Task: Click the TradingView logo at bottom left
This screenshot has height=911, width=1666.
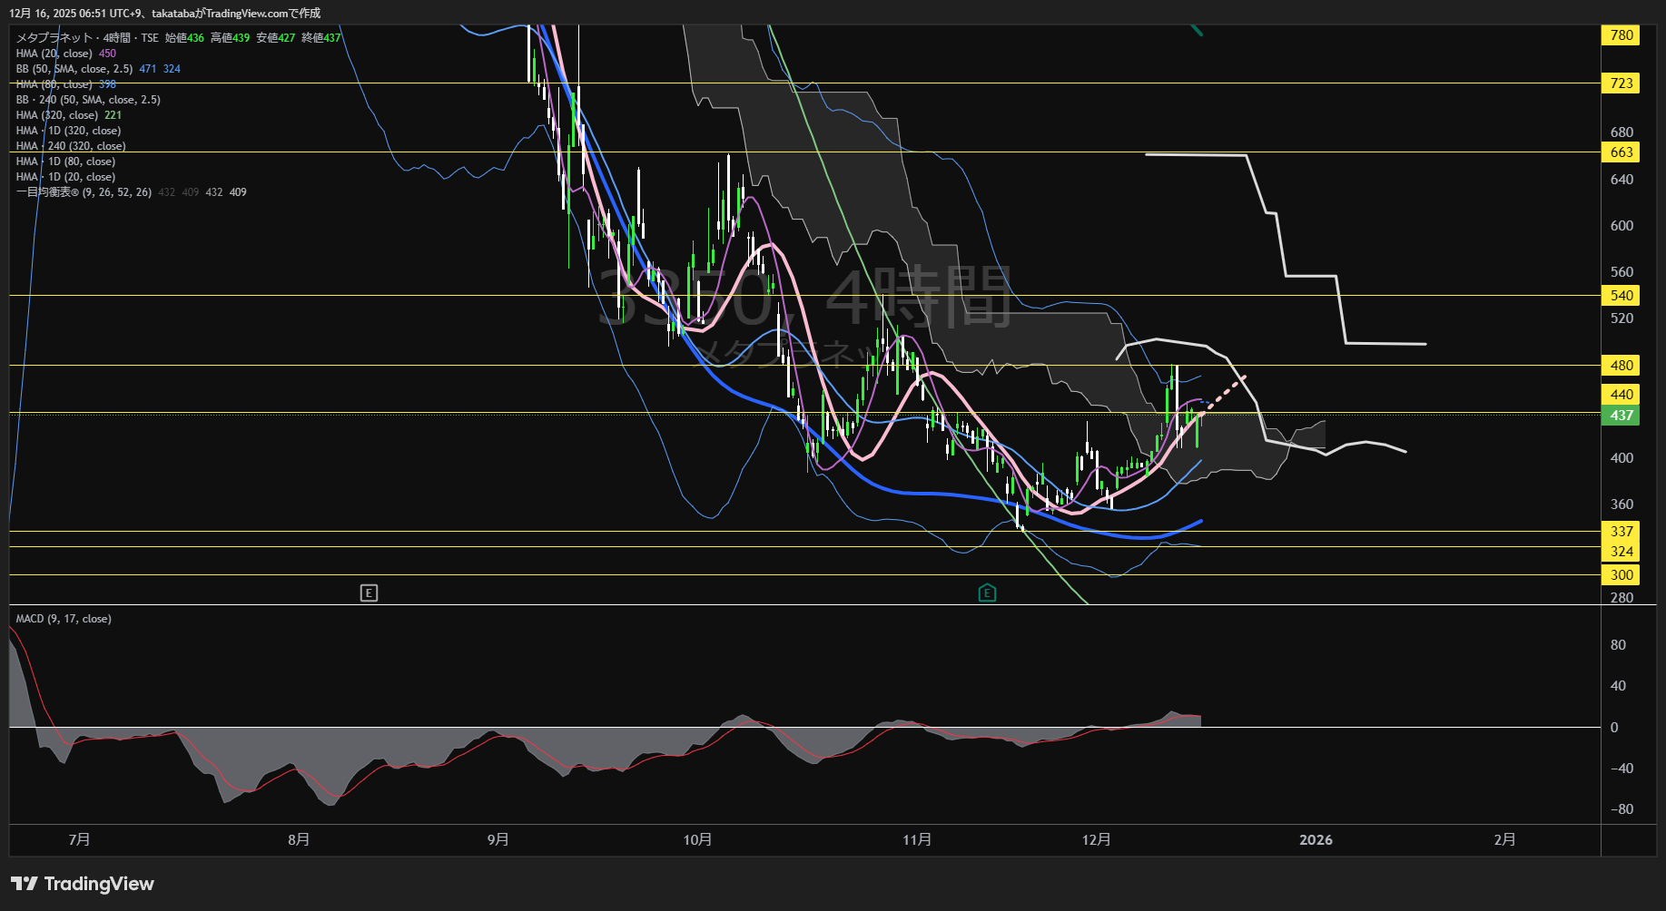Action: tap(83, 884)
